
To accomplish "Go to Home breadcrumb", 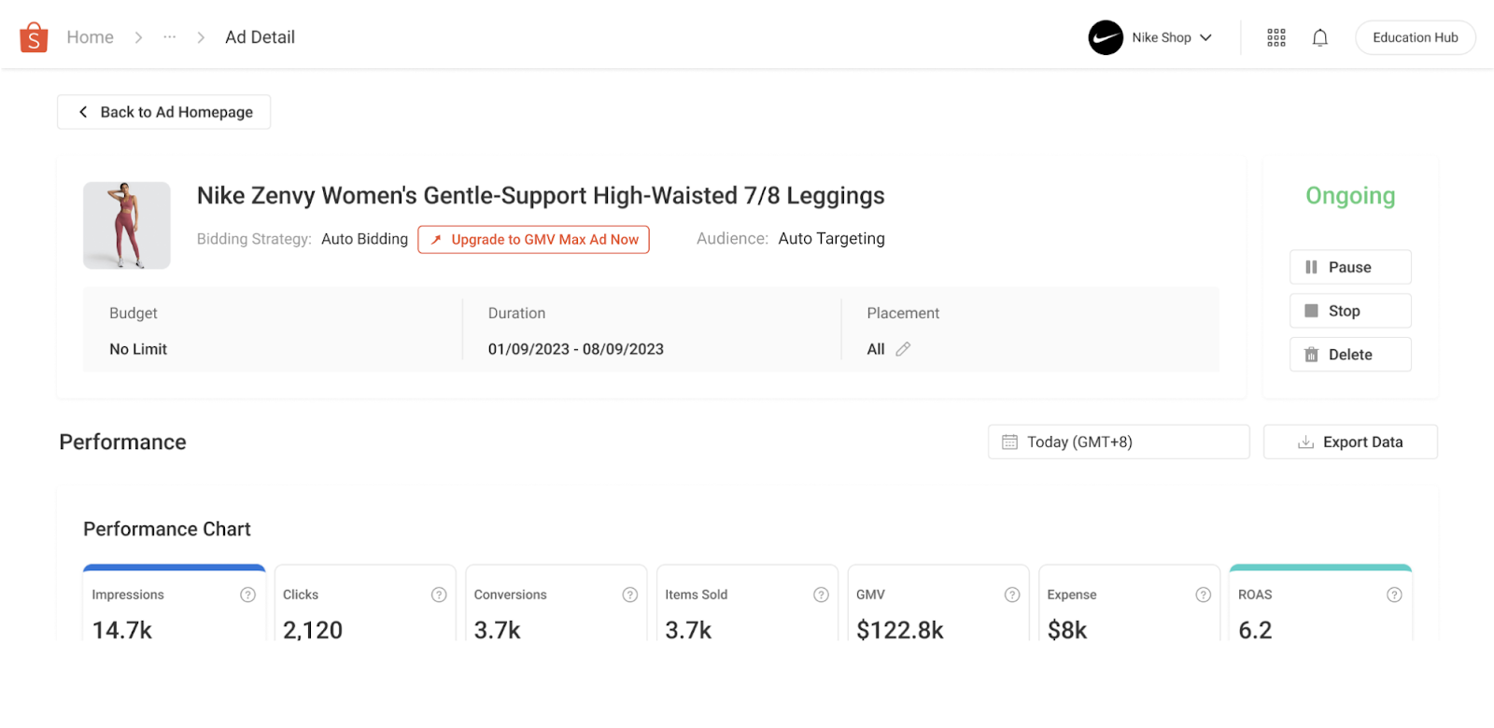I will (x=90, y=37).
